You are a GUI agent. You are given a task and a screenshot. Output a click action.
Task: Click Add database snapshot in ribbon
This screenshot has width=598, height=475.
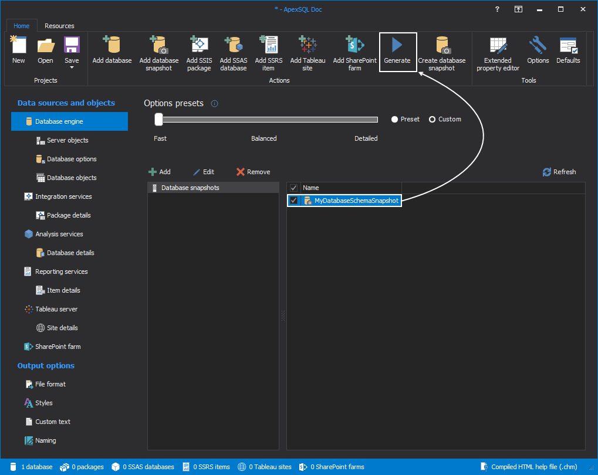click(158, 53)
